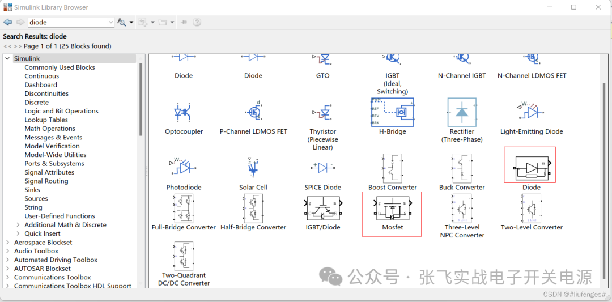Open the add-block dropdown arrow
This screenshot has width=612, height=302.
(152, 22)
